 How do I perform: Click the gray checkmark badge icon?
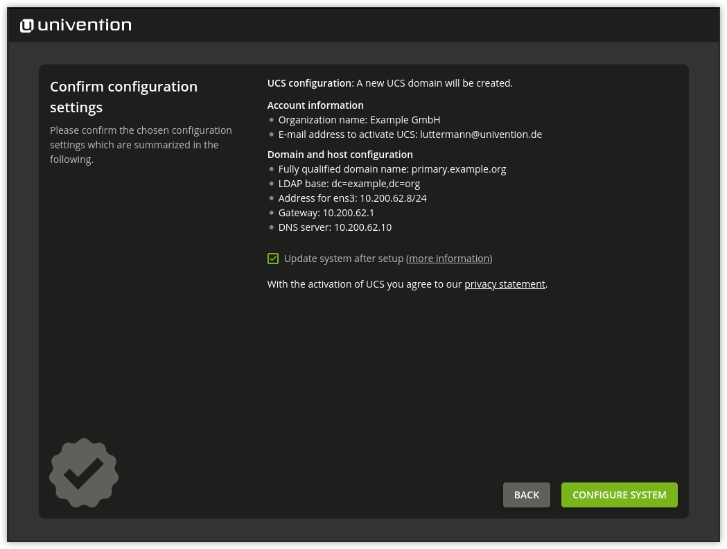point(83,473)
